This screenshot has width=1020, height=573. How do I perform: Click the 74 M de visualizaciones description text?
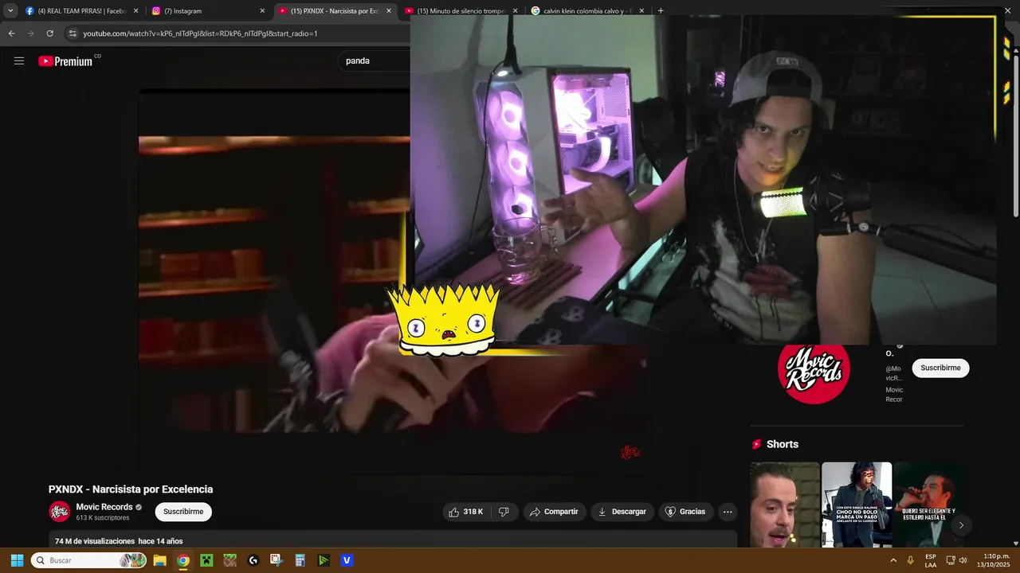pyautogui.click(x=119, y=541)
